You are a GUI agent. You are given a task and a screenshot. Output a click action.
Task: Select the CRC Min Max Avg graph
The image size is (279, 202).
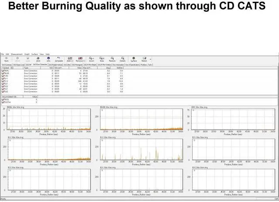coord(233,119)
